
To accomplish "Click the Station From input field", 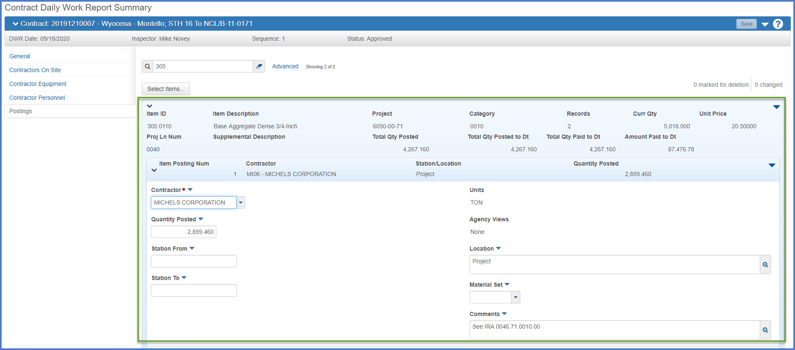I will pyautogui.click(x=194, y=261).
